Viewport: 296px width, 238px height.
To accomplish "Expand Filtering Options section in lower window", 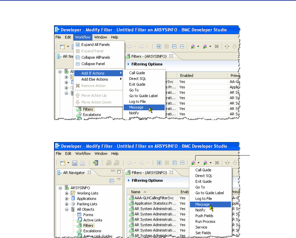I will click(129, 181).
